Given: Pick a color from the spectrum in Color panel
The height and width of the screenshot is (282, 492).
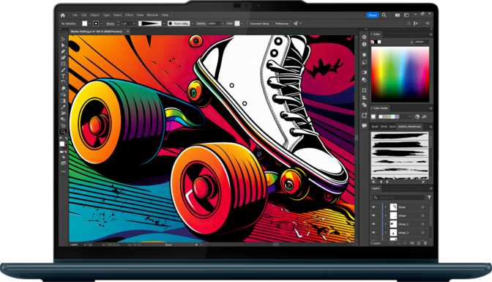Looking at the screenshot, I should pos(400,74).
